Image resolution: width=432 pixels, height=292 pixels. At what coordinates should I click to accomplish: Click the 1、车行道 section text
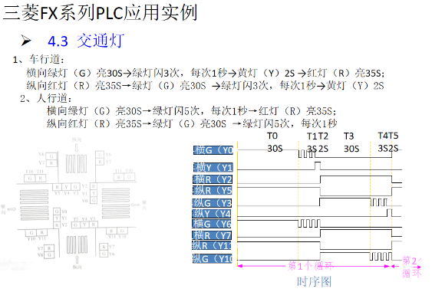click(38, 59)
